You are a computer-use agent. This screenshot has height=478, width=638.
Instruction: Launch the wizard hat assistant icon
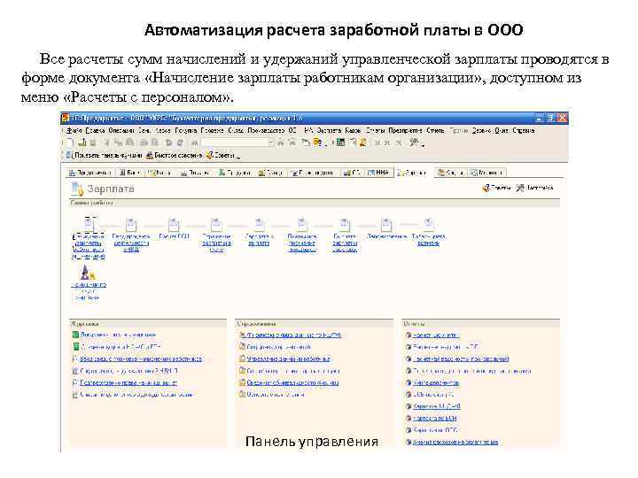point(86,273)
